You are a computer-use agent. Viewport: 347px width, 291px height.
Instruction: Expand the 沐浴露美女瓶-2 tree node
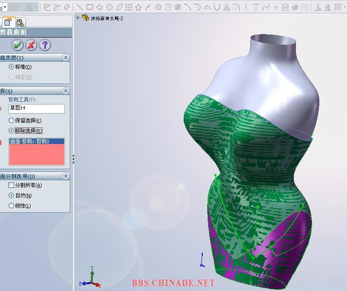(77, 17)
